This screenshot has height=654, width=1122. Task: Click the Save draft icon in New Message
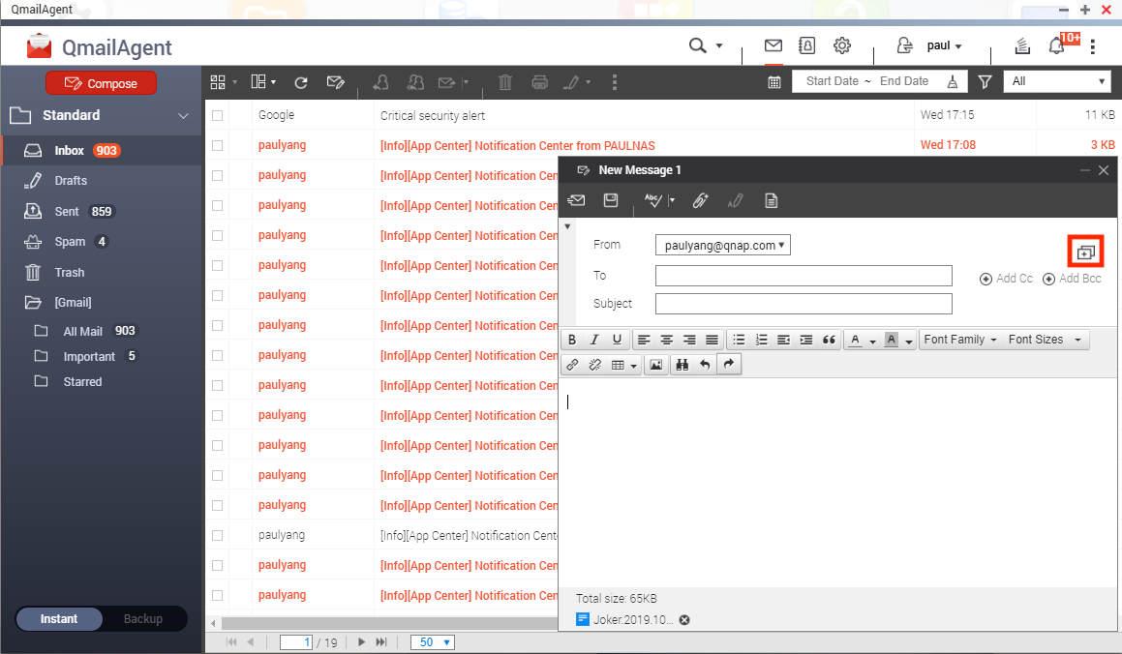(611, 200)
